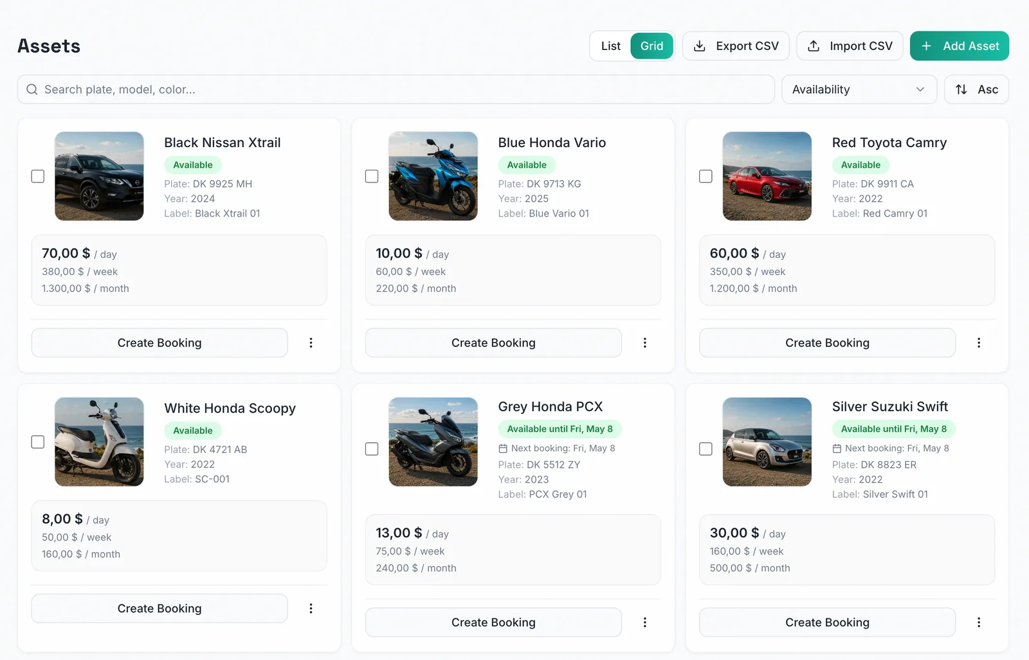
Task: Click the 1.200,00 $ / month price
Action: click(x=753, y=289)
